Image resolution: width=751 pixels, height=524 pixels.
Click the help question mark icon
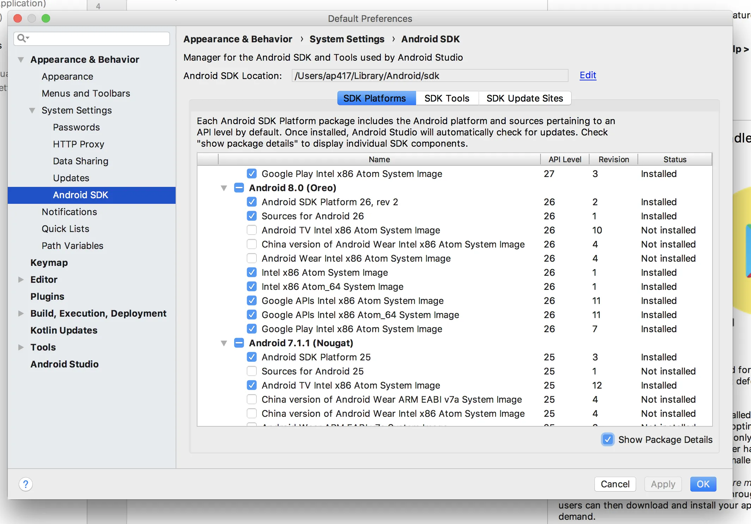[26, 484]
